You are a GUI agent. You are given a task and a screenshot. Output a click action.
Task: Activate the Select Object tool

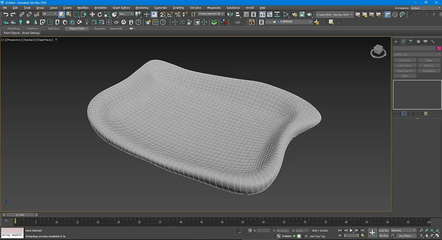point(61,15)
